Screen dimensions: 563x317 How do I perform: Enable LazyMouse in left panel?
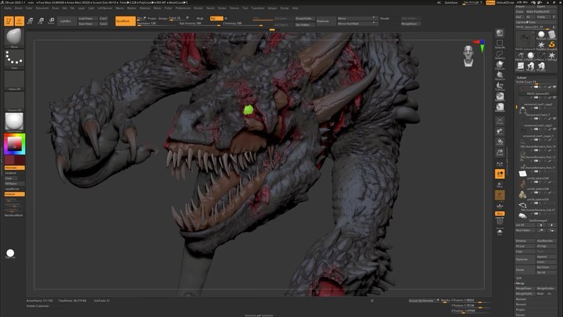(x=14, y=189)
